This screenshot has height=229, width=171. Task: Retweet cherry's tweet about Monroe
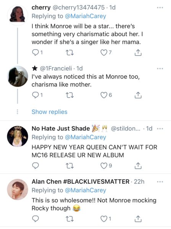coord(69,53)
